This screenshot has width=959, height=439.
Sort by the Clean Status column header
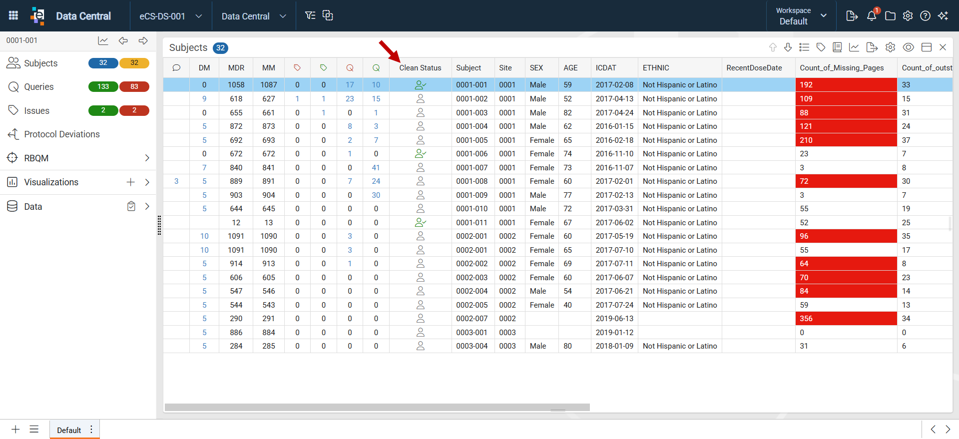420,68
